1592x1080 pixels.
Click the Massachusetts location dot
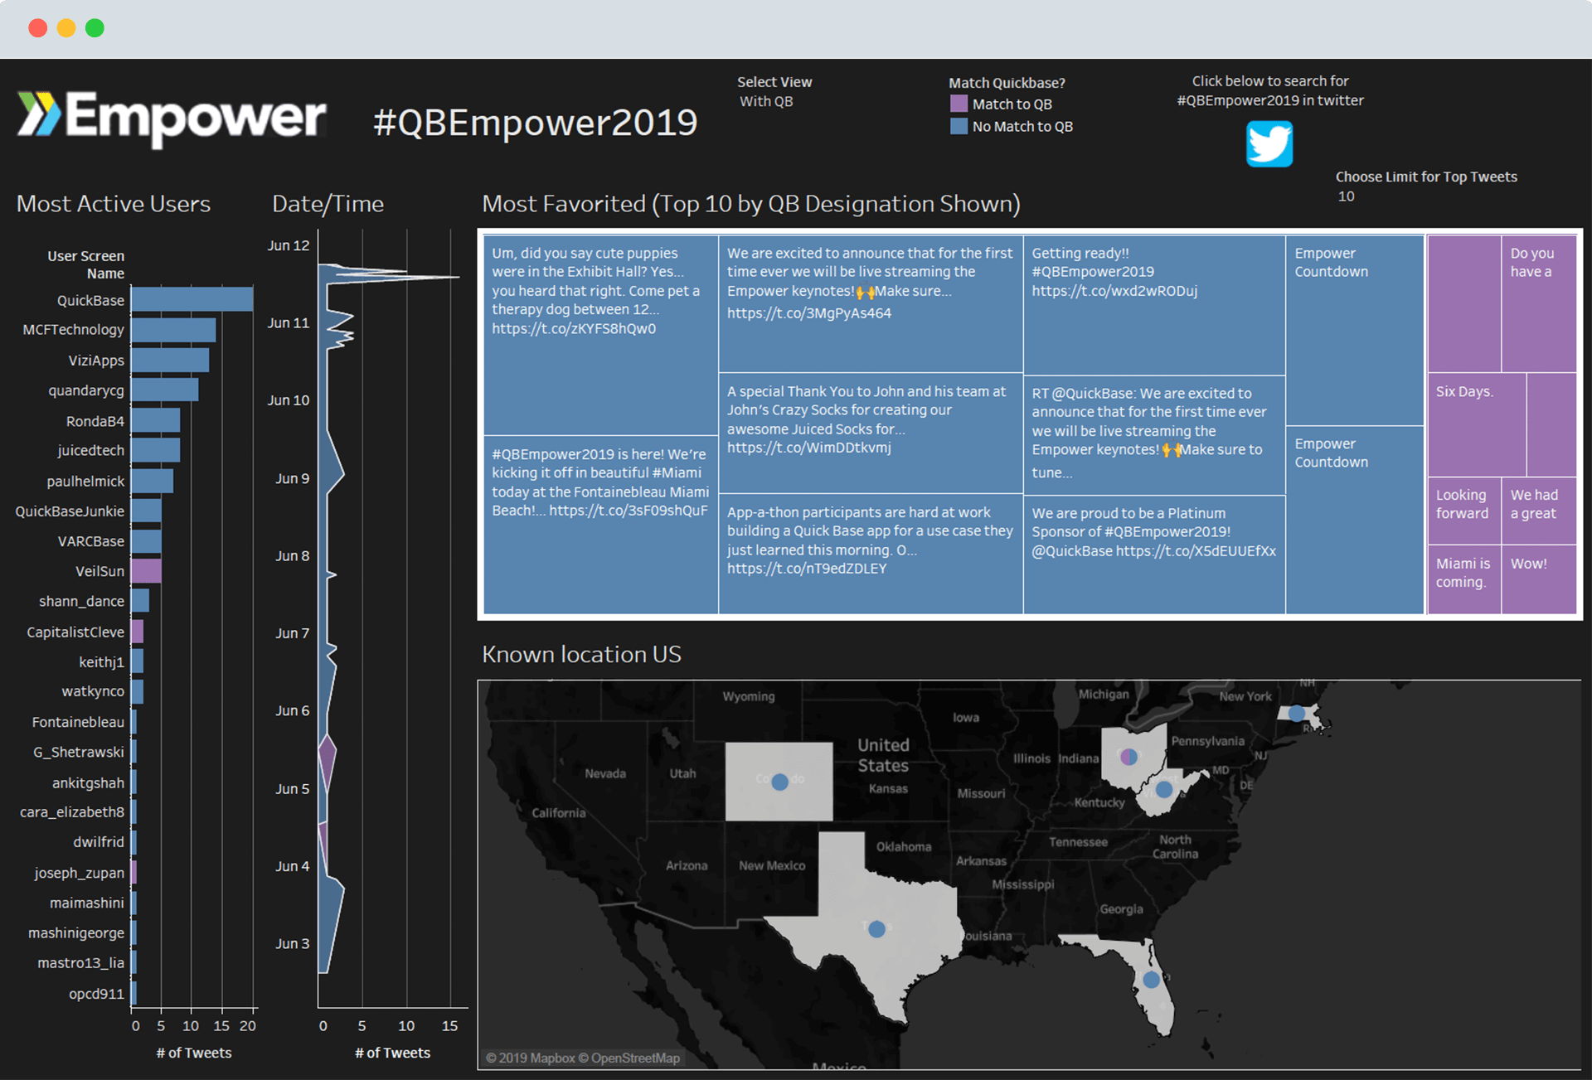tap(1296, 713)
